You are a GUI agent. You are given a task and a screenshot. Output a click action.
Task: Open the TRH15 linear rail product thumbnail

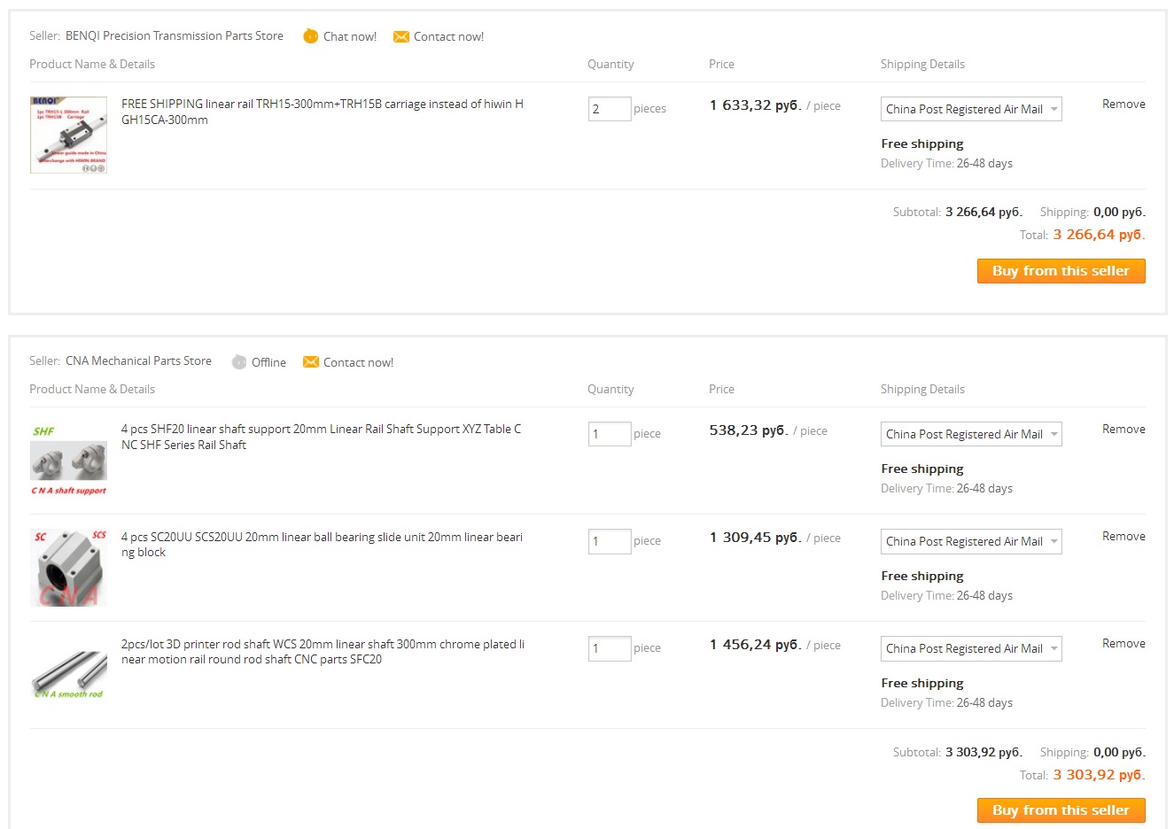(x=68, y=135)
